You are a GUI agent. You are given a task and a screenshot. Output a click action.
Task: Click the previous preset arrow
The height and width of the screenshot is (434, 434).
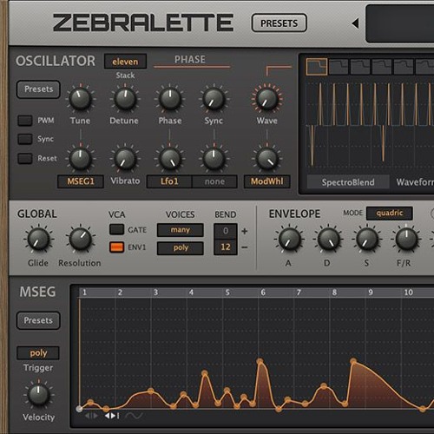point(356,23)
